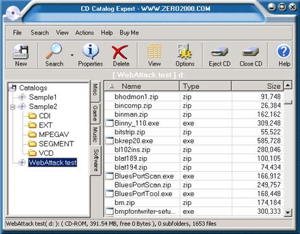Open the Actions menu

[84, 33]
